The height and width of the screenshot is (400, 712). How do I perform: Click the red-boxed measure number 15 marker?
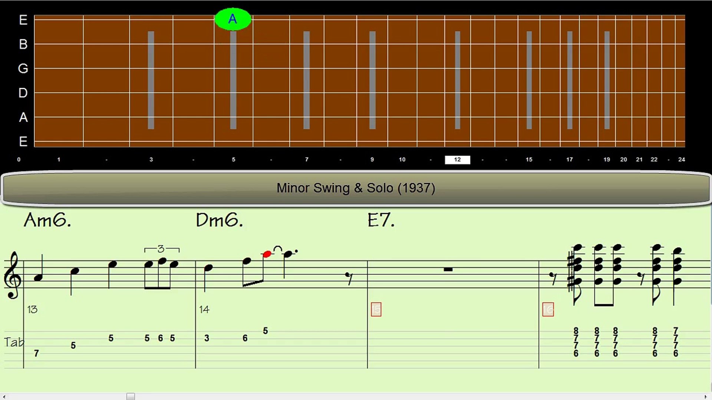click(376, 309)
